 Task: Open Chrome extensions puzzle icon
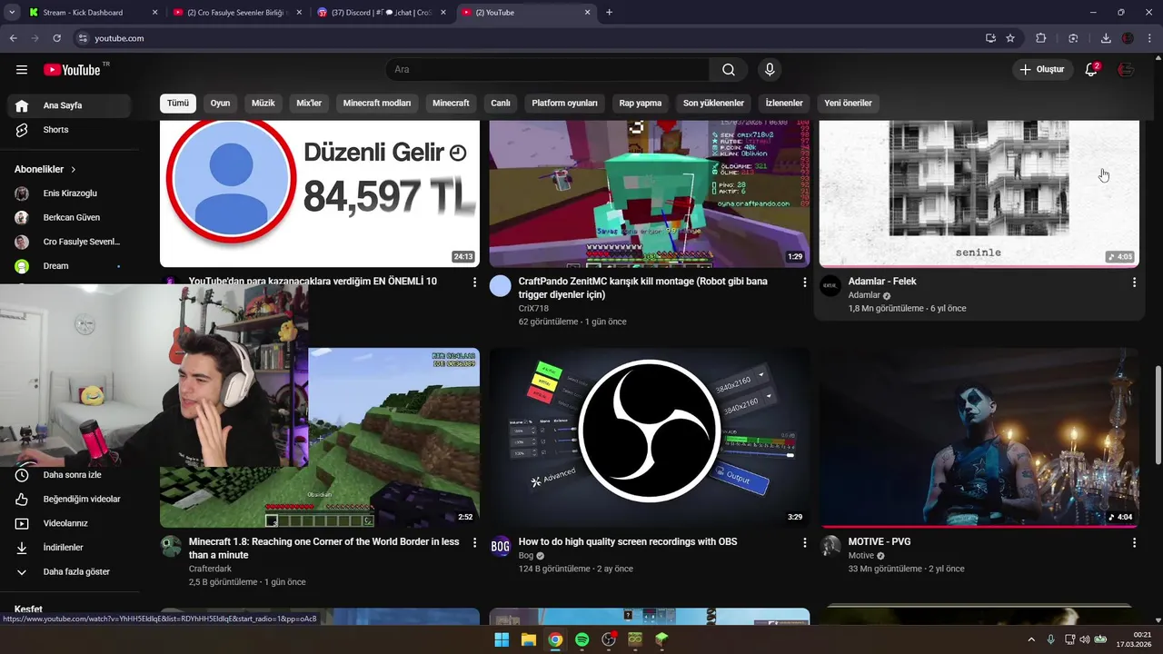click(x=1041, y=38)
